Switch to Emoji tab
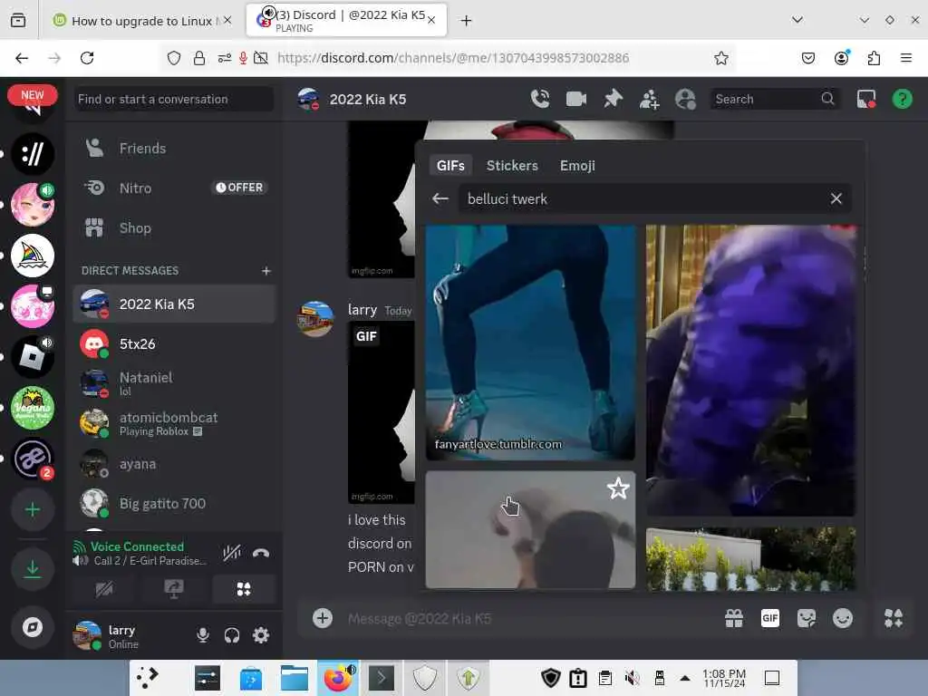 click(x=577, y=166)
